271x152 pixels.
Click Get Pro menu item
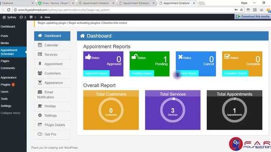pyautogui.click(x=52, y=134)
